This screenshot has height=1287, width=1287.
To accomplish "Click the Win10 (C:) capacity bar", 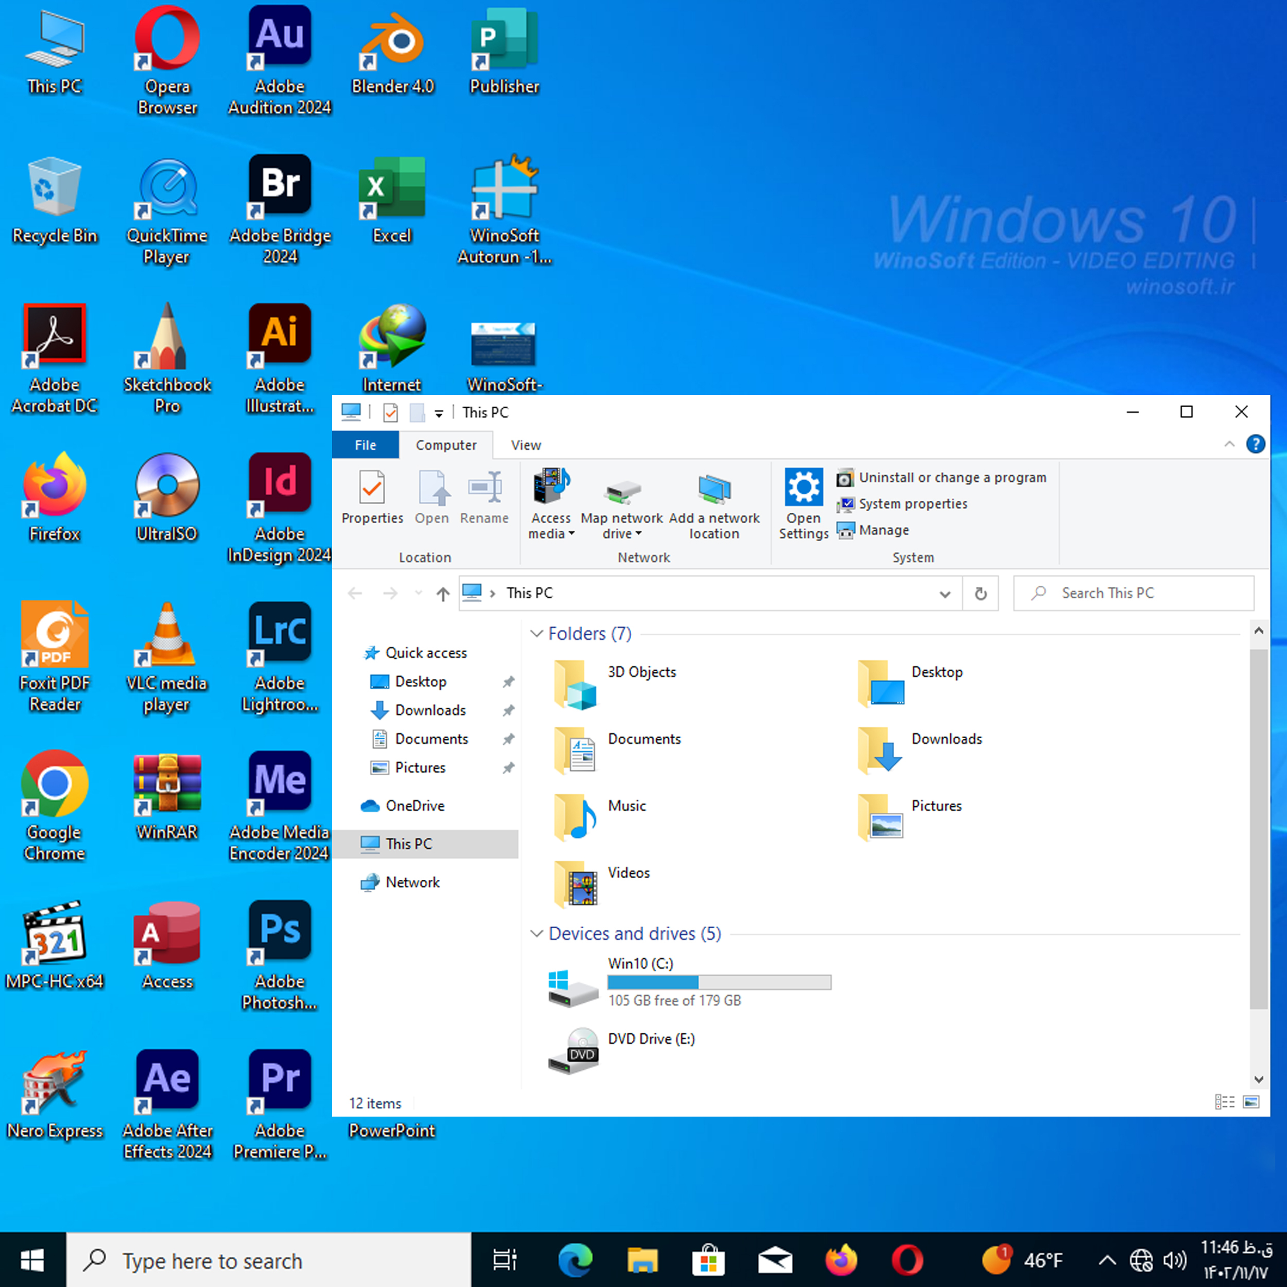I will click(720, 982).
